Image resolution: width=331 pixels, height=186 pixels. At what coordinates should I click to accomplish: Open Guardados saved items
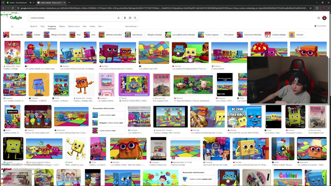click(320, 26)
